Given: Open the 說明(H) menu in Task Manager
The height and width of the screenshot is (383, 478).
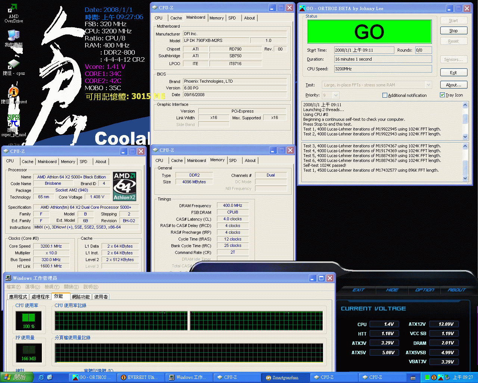Looking at the screenshot, I should pos(91,287).
